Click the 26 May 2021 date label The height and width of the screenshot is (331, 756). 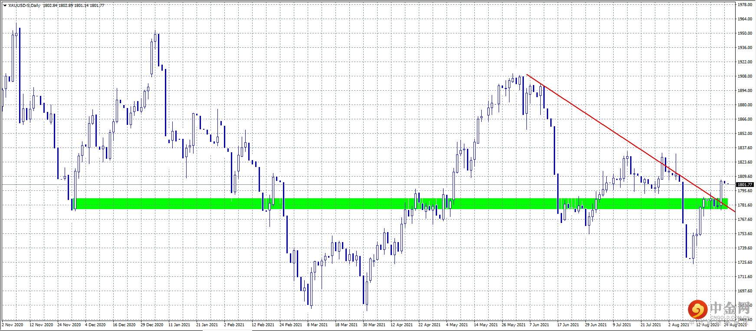514,325
